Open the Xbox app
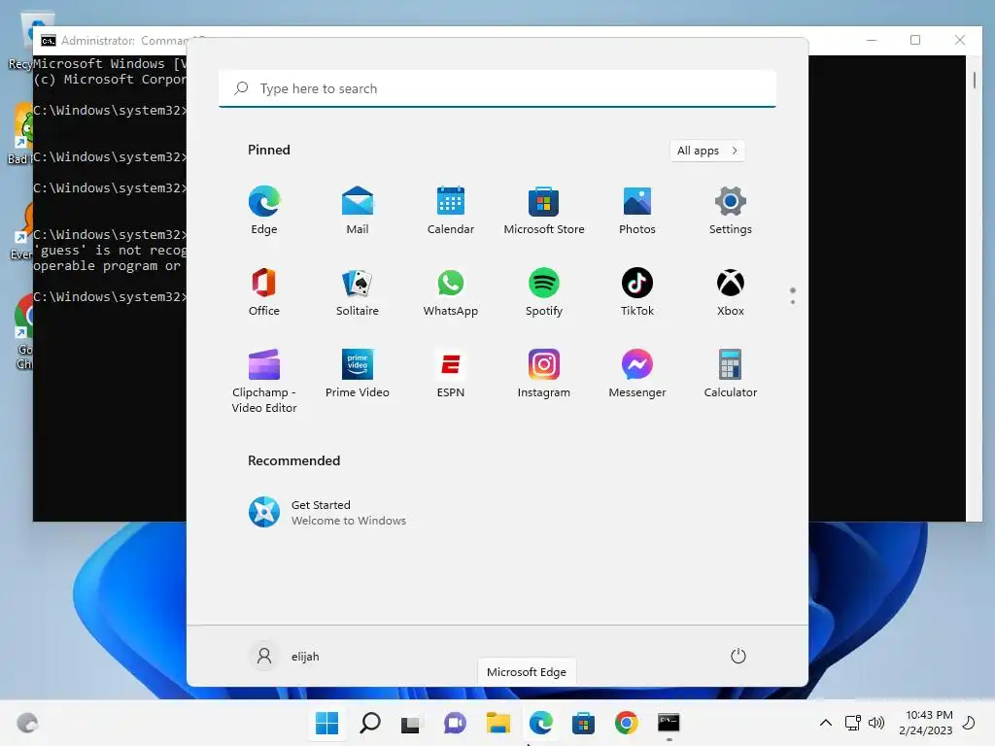 [731, 292]
